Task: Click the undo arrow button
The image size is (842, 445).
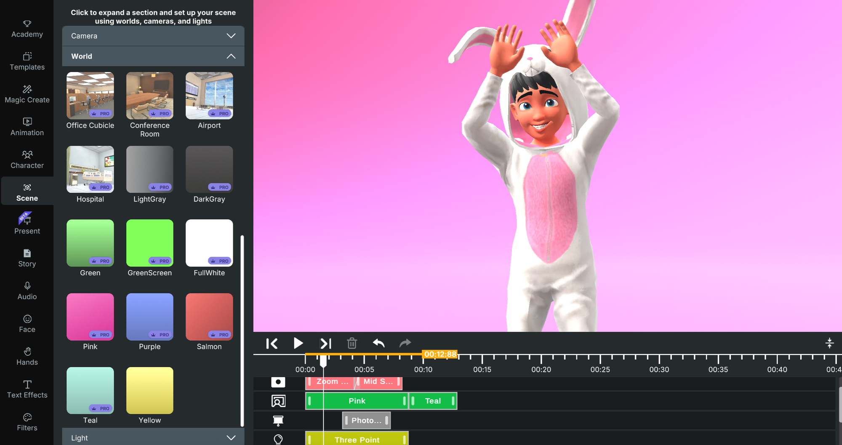Action: 378,343
